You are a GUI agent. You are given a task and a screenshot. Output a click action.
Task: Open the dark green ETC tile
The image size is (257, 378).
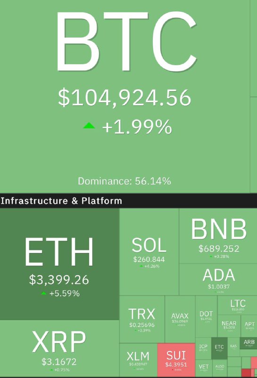tap(219, 348)
